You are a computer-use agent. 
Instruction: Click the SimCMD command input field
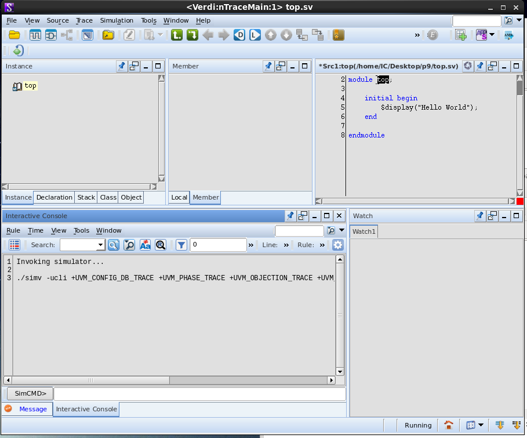point(199,393)
